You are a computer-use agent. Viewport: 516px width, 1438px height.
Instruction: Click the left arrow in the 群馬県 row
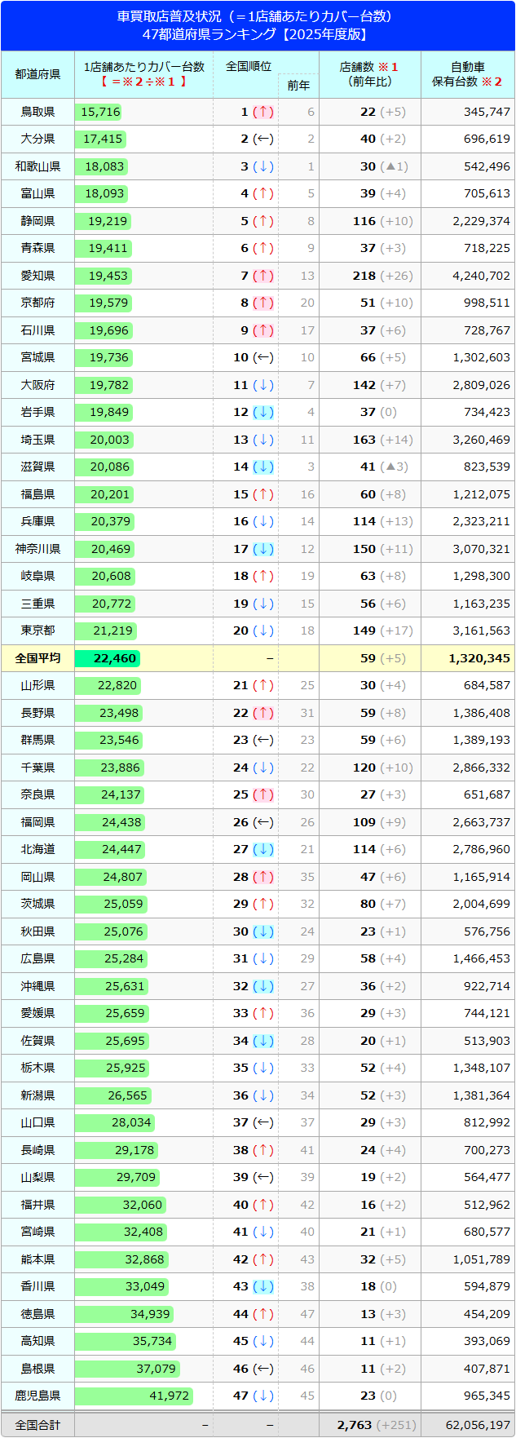pyautogui.click(x=263, y=741)
